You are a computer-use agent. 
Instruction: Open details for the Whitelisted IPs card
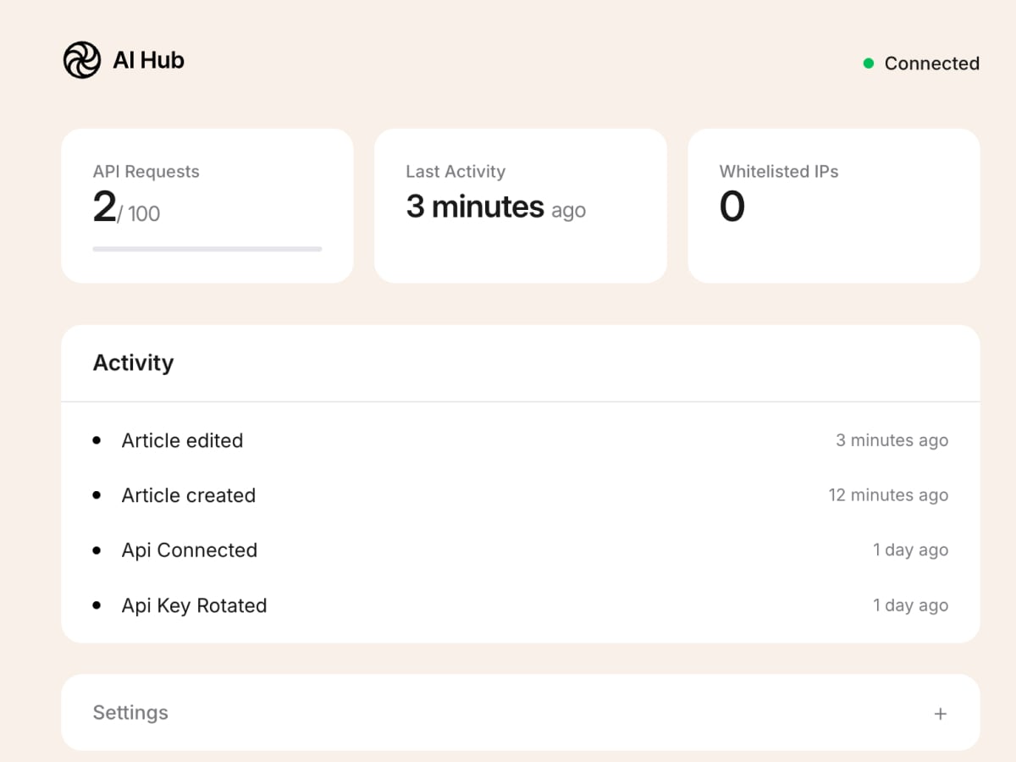point(833,205)
